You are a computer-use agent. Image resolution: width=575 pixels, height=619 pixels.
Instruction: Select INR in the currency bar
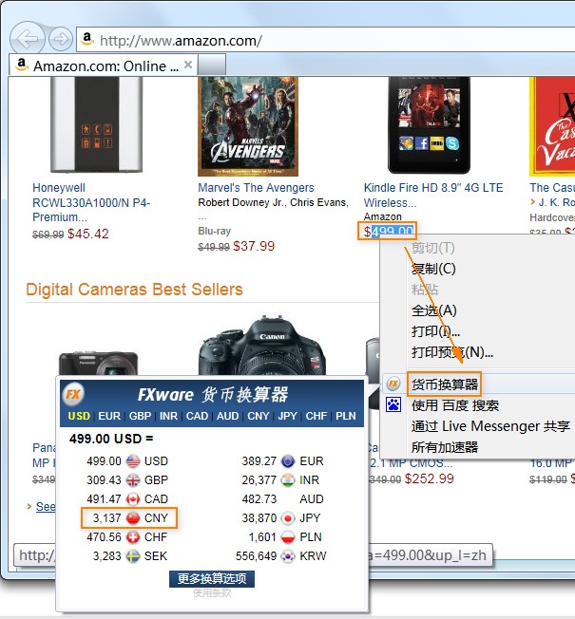click(x=169, y=416)
